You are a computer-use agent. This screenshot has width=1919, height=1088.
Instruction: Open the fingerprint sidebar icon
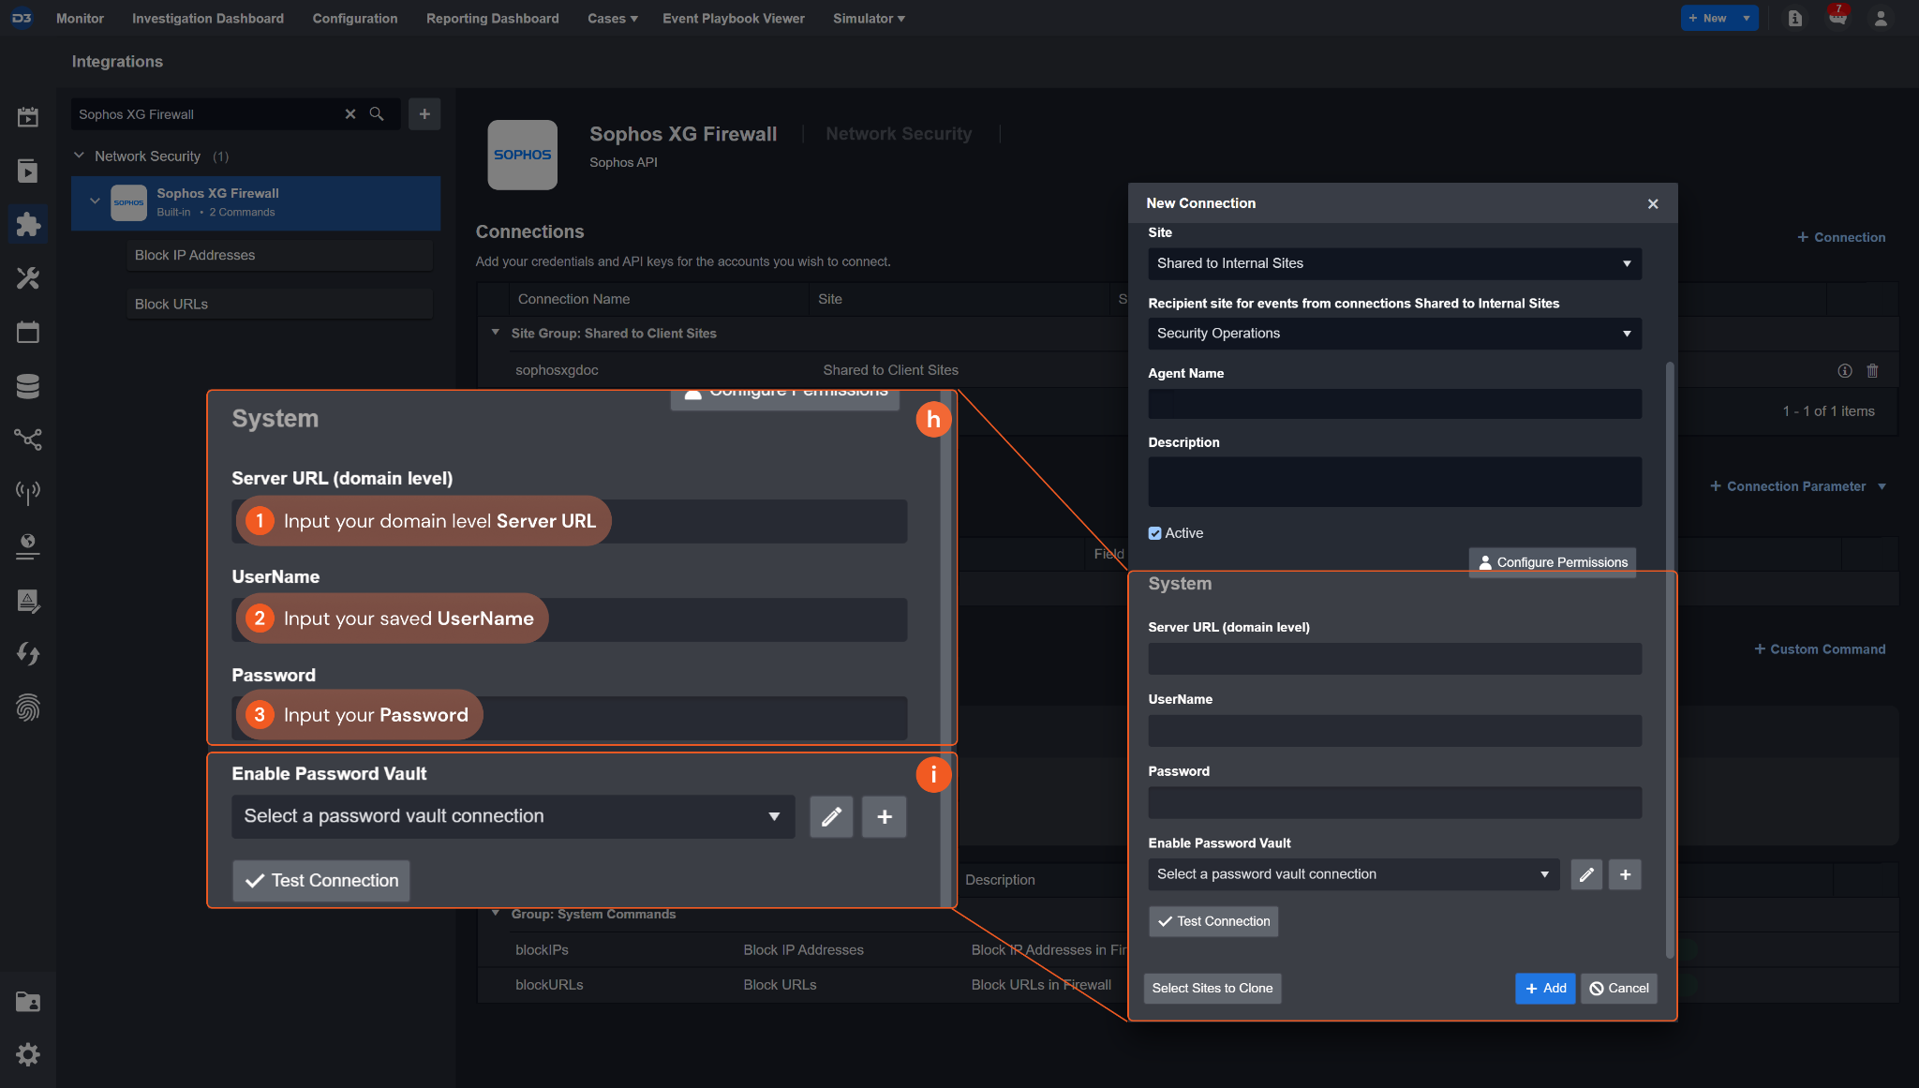tap(28, 708)
